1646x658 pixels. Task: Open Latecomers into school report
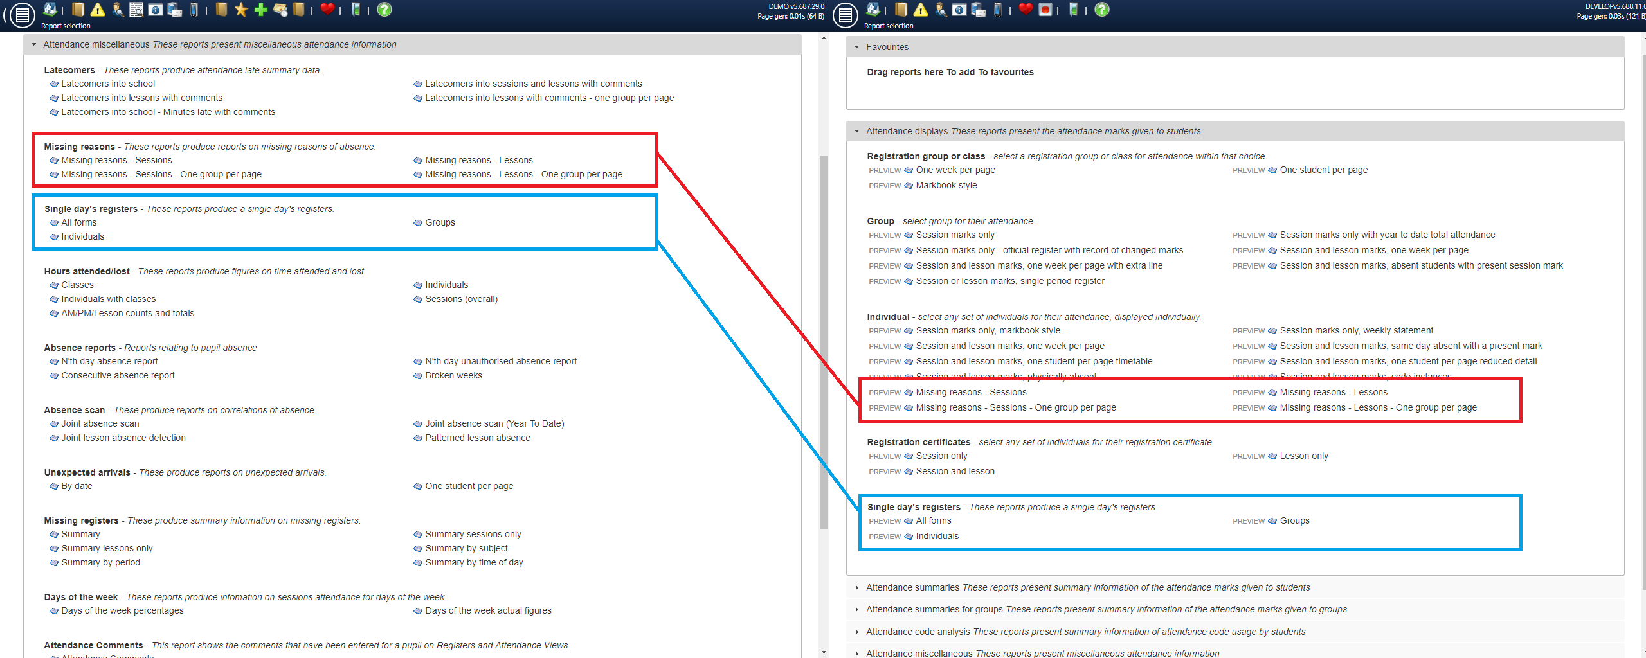click(108, 84)
